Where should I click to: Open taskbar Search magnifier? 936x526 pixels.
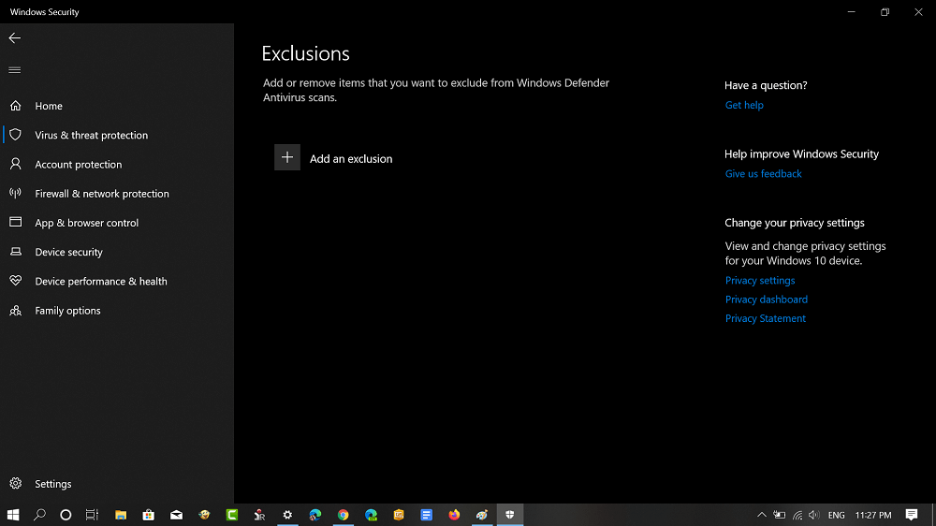click(x=39, y=515)
